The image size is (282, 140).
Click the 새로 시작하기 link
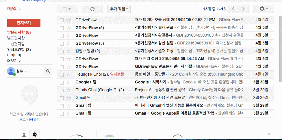pyautogui.click(x=29, y=120)
